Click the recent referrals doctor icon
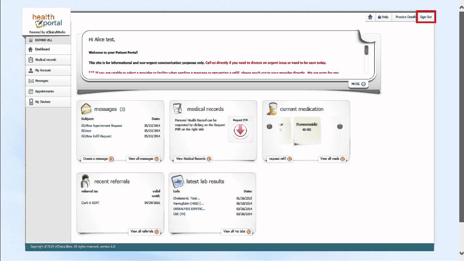 pos(86,181)
